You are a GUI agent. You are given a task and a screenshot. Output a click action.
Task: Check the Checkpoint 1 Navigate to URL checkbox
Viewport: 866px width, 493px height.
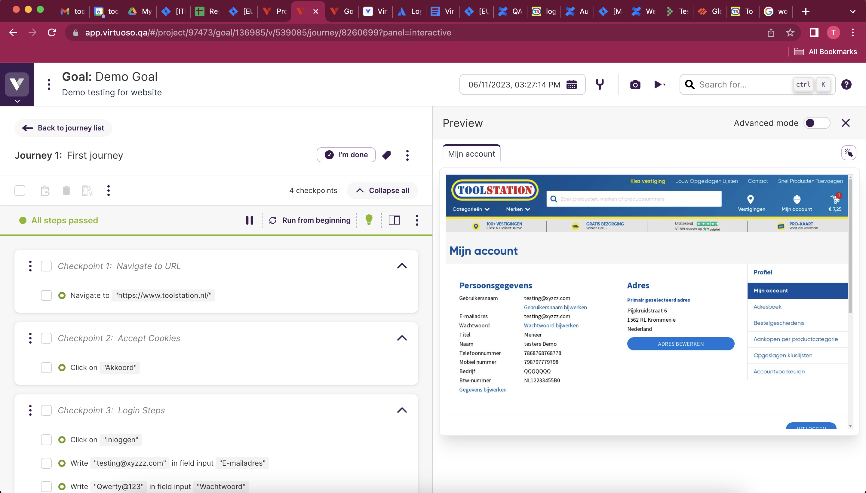tap(46, 266)
